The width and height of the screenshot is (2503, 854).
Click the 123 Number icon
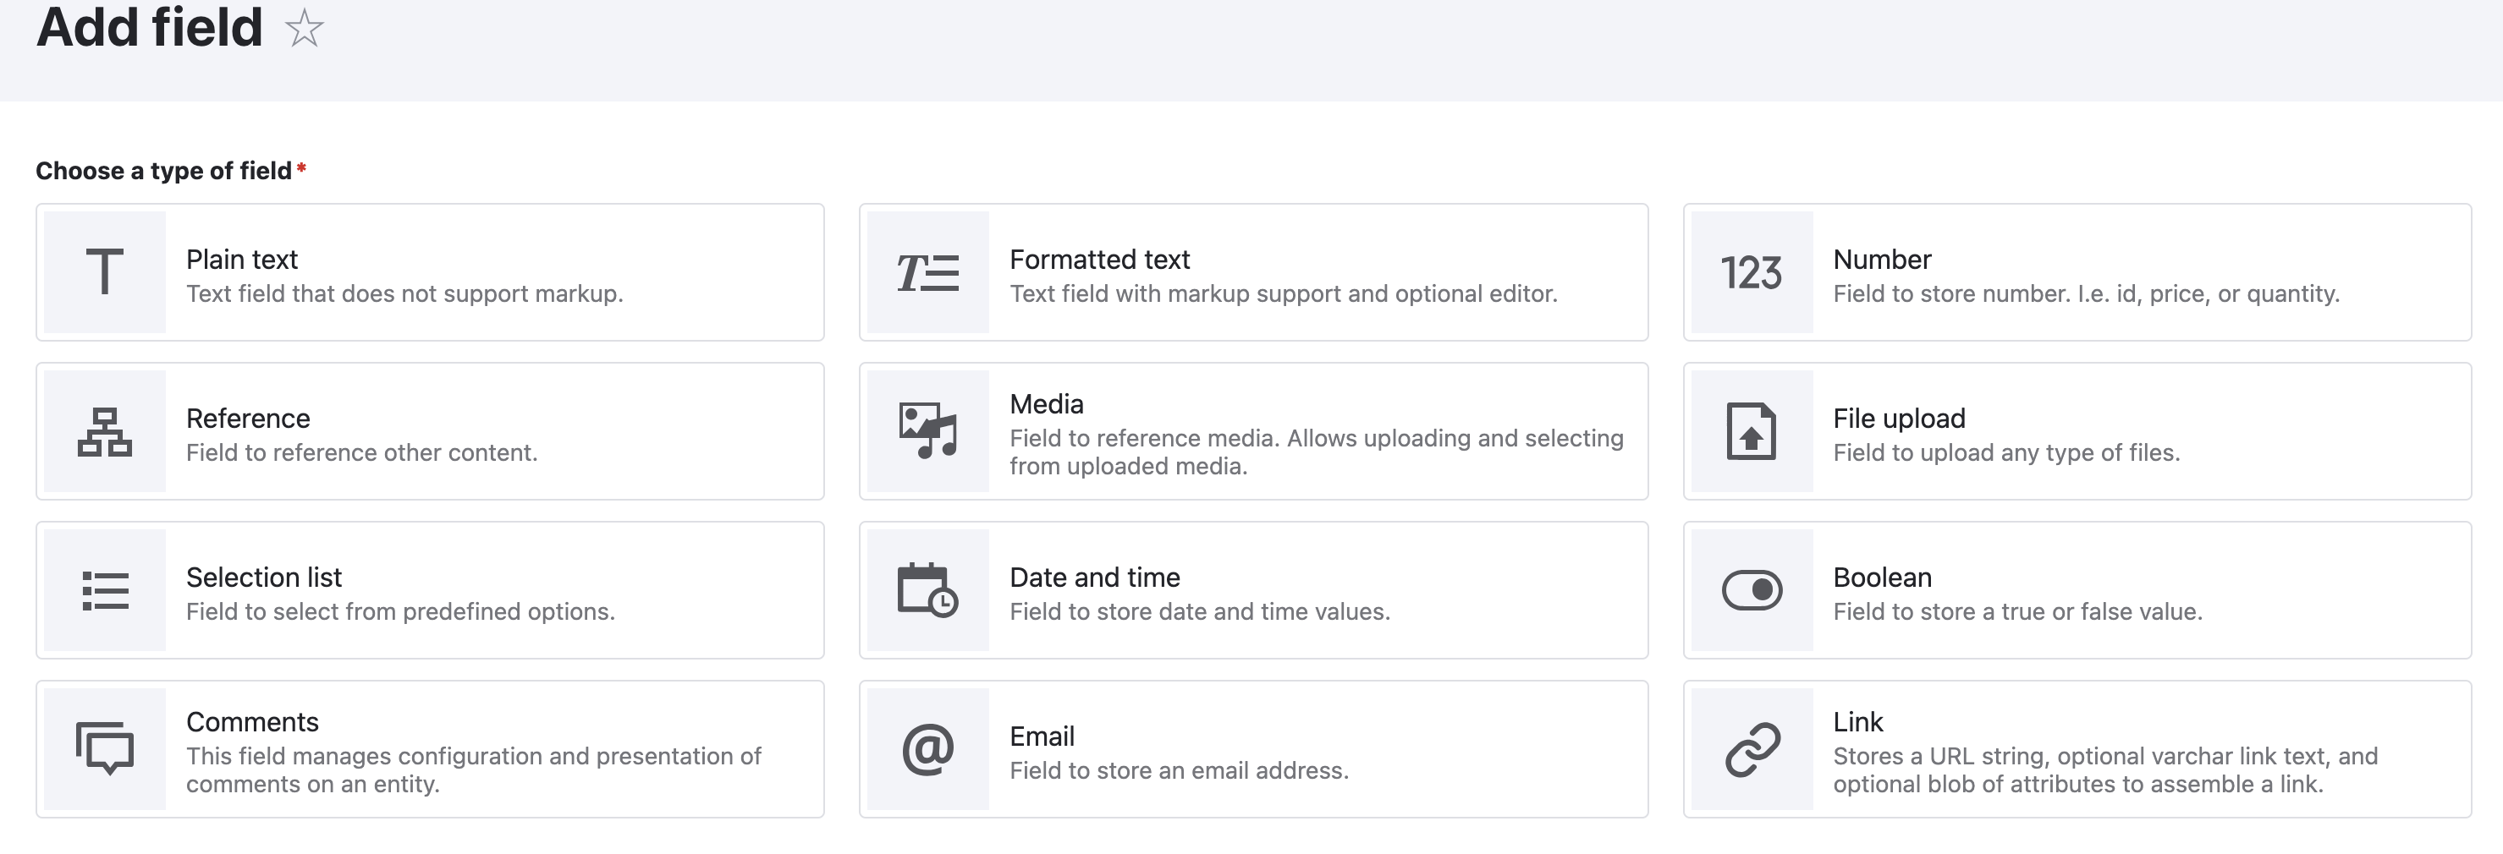(x=1751, y=271)
